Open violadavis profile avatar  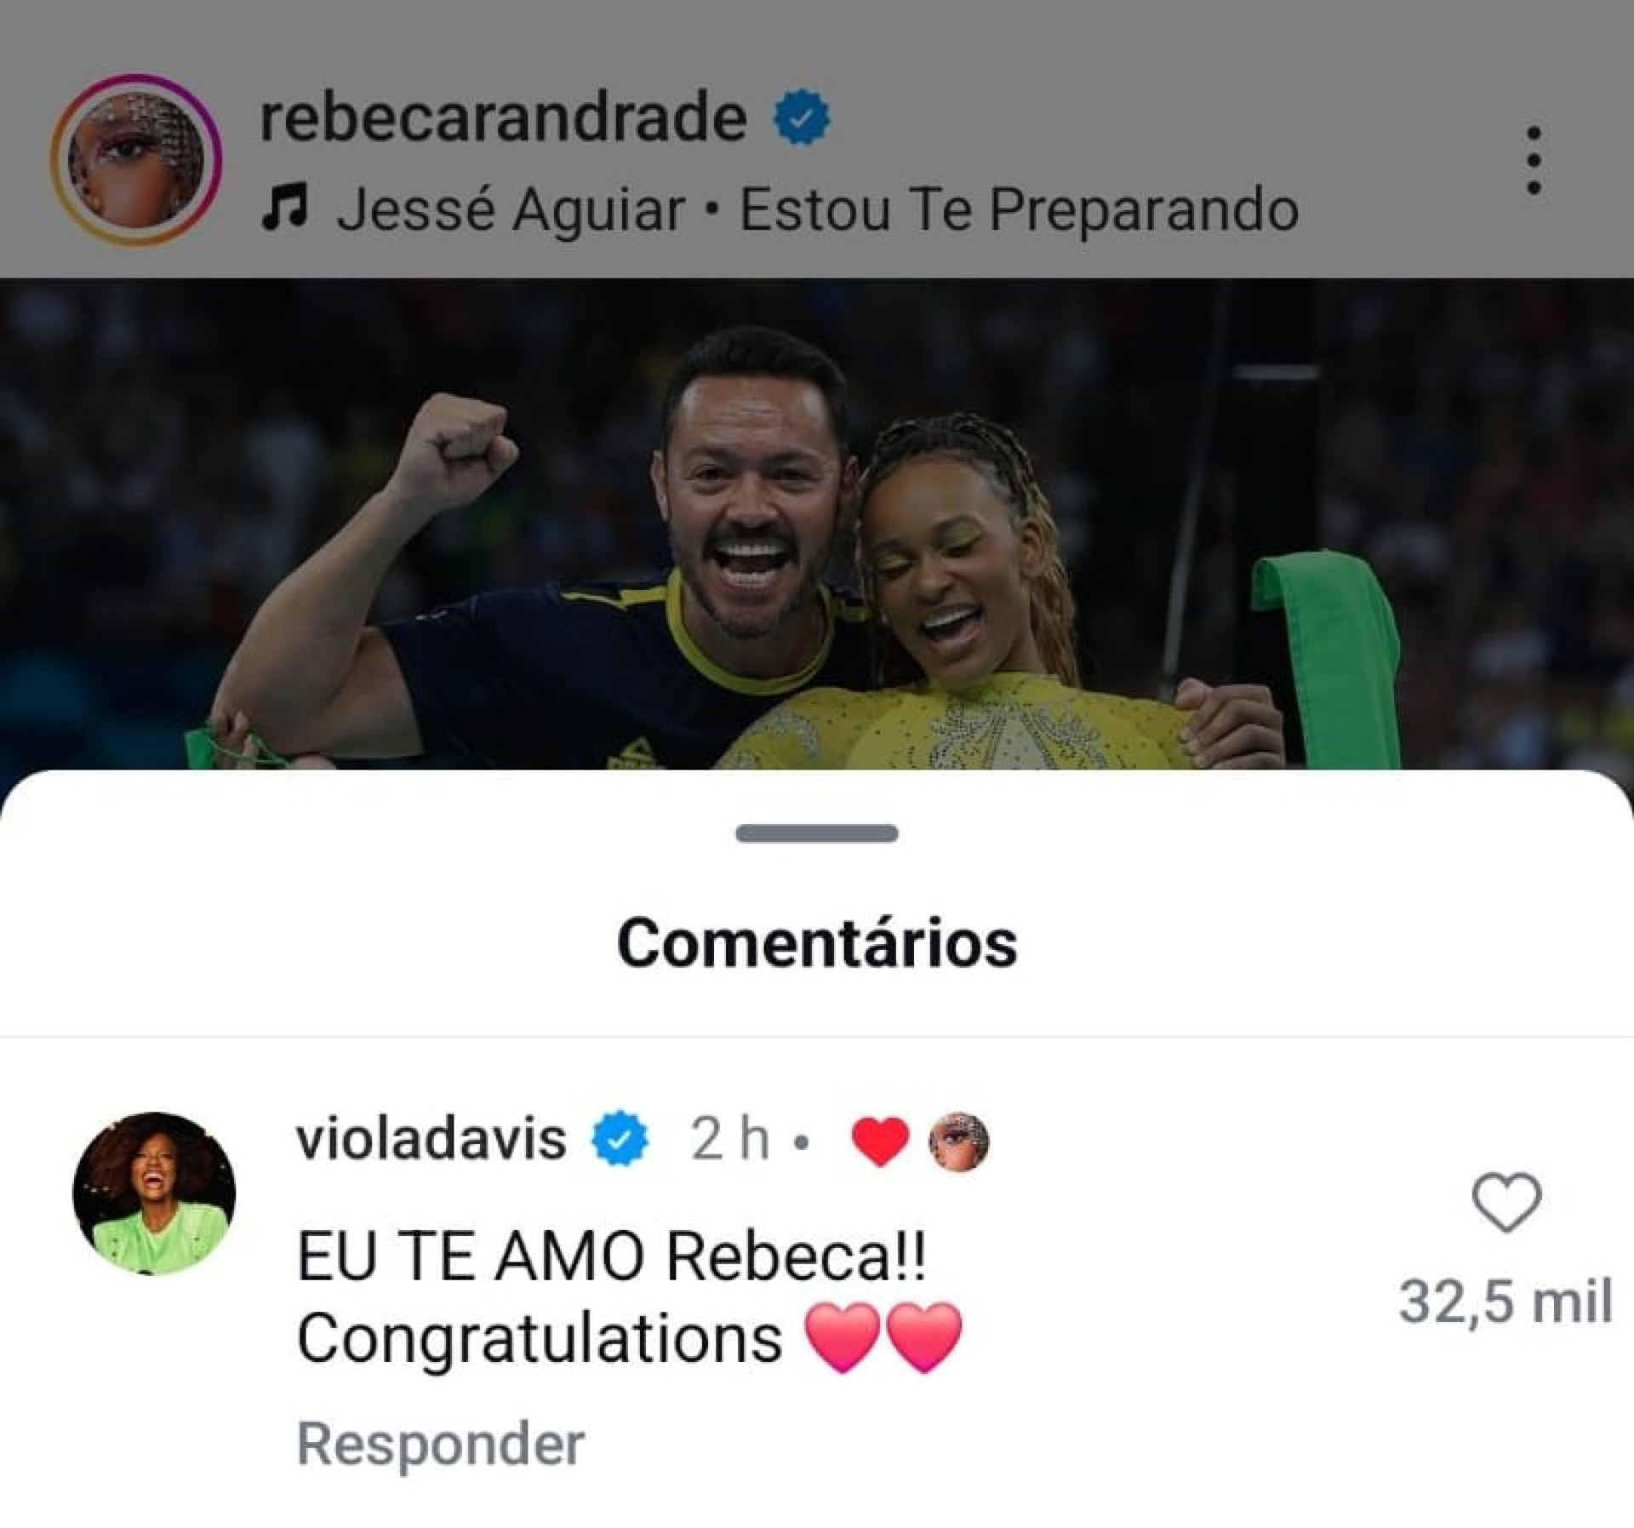pyautogui.click(x=154, y=1193)
